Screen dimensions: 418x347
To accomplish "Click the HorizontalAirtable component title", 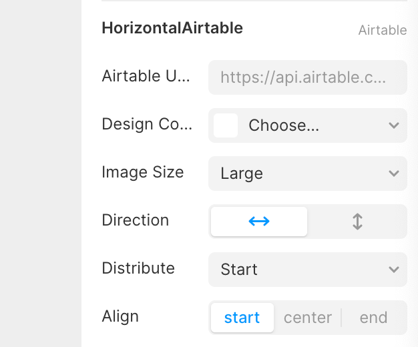I will point(172,28).
